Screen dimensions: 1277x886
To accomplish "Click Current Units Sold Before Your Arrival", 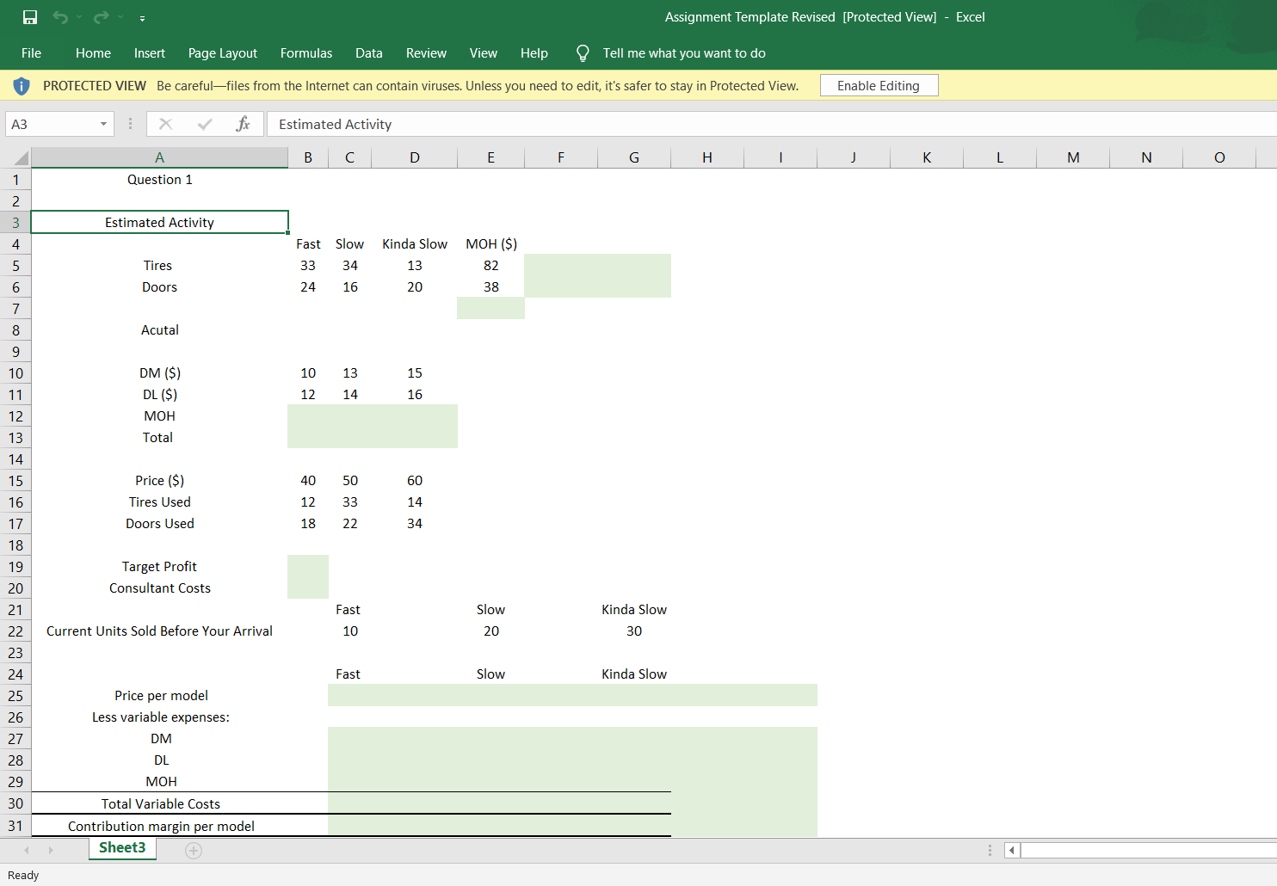I will [x=160, y=631].
